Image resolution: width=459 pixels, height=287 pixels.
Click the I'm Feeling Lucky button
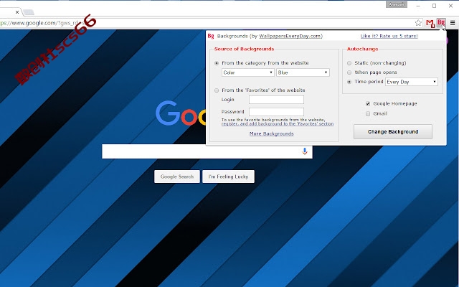(x=228, y=177)
